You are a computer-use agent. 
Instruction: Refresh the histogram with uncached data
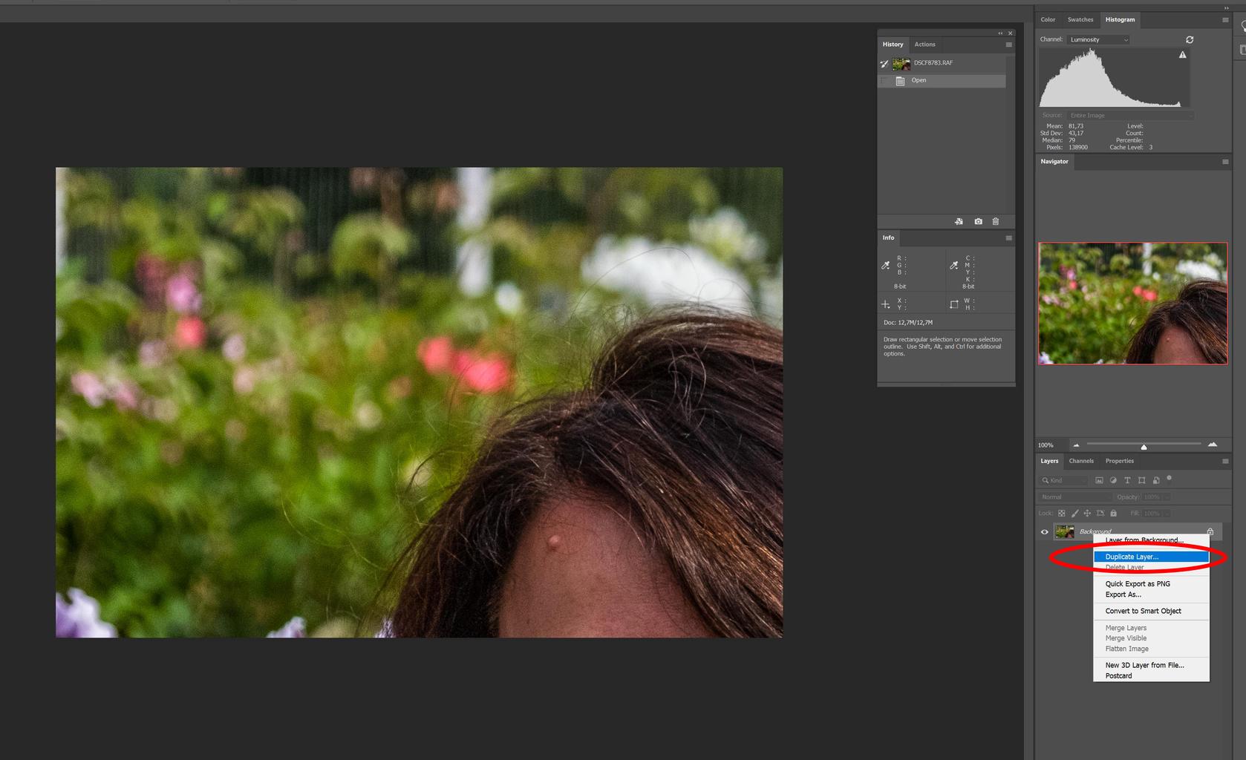1190,40
